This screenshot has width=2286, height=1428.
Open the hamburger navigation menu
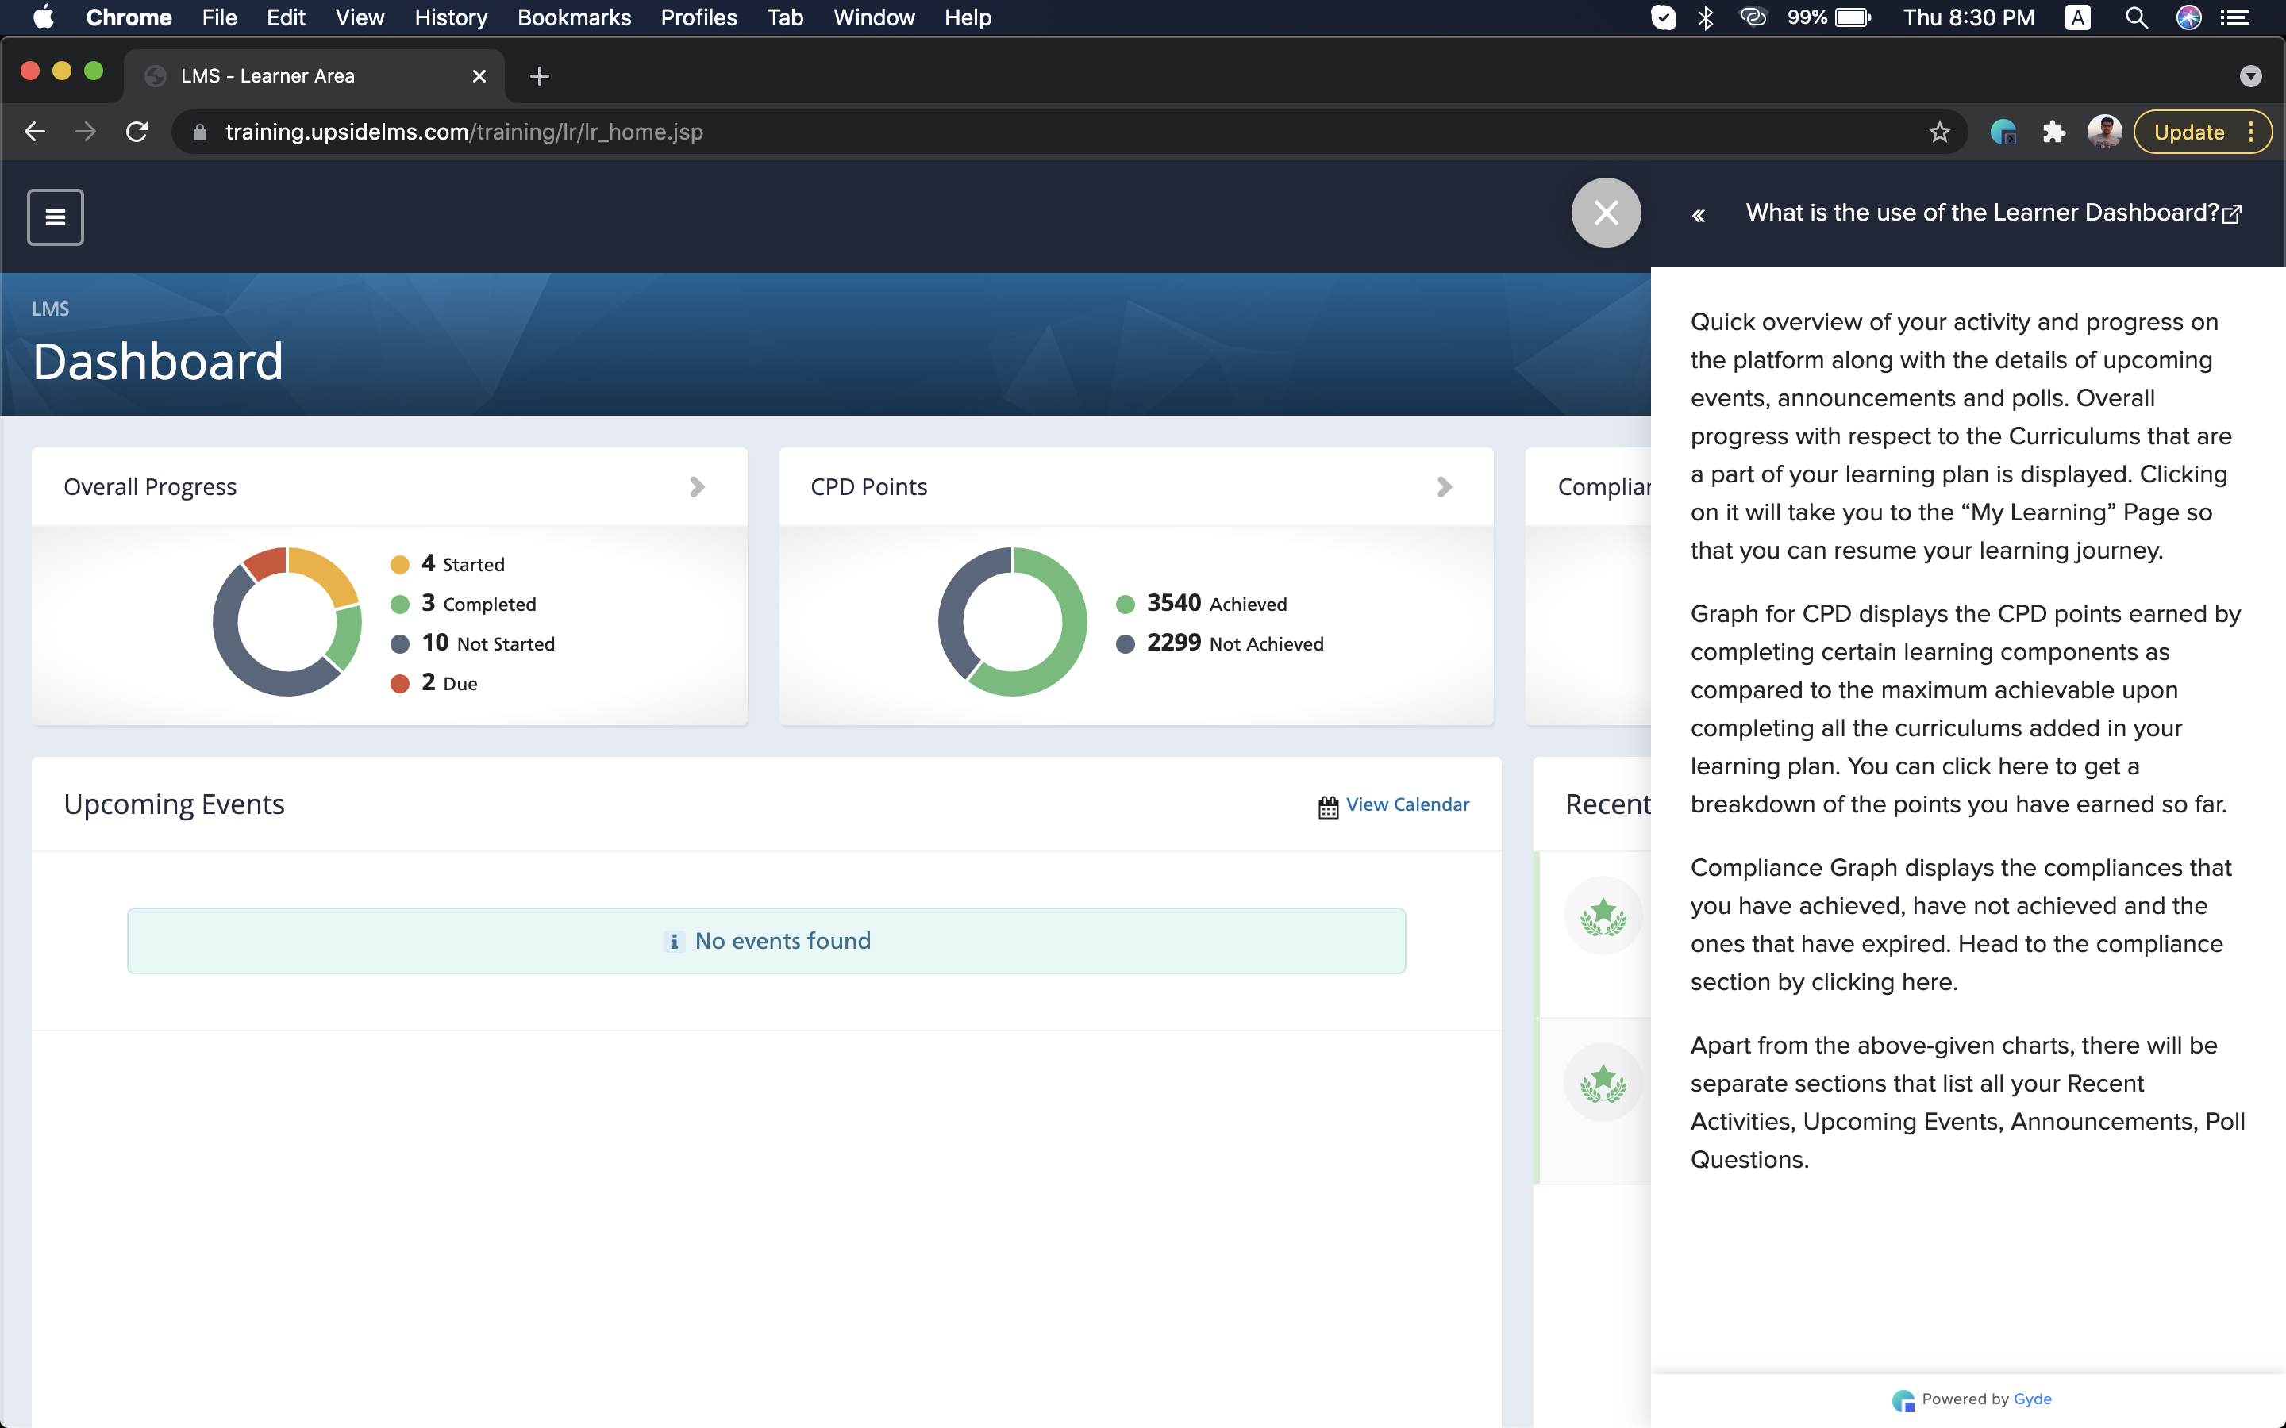[x=55, y=217]
